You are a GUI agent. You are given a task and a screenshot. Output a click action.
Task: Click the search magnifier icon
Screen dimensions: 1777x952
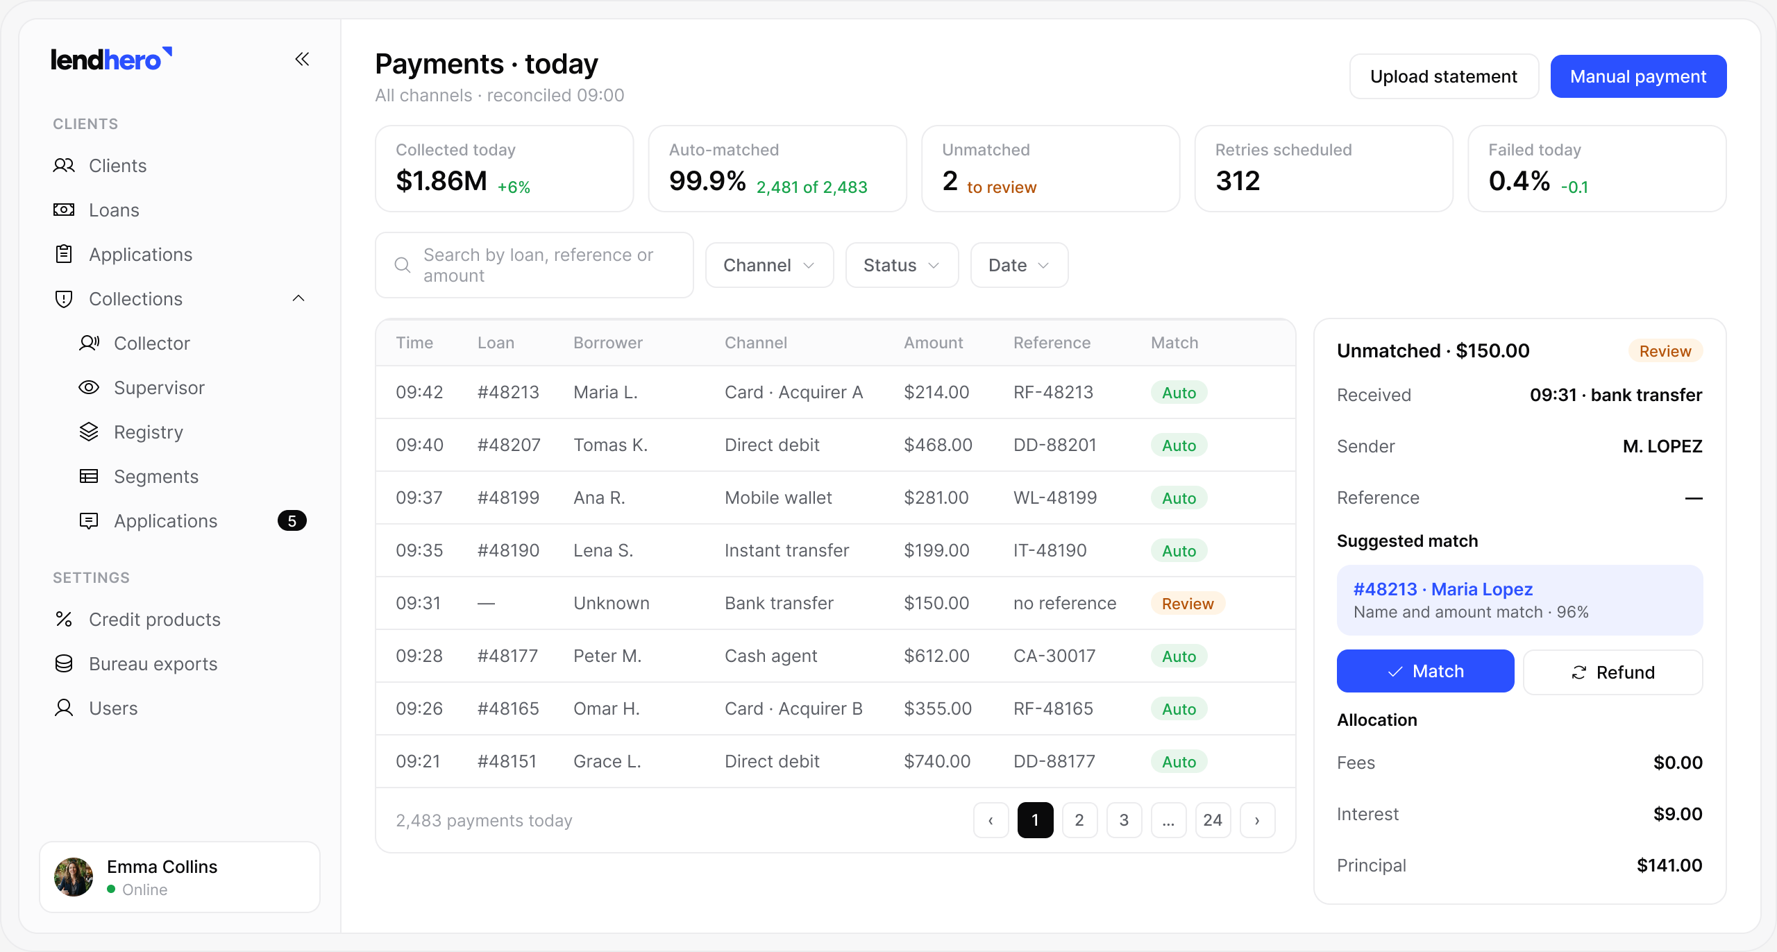(403, 264)
